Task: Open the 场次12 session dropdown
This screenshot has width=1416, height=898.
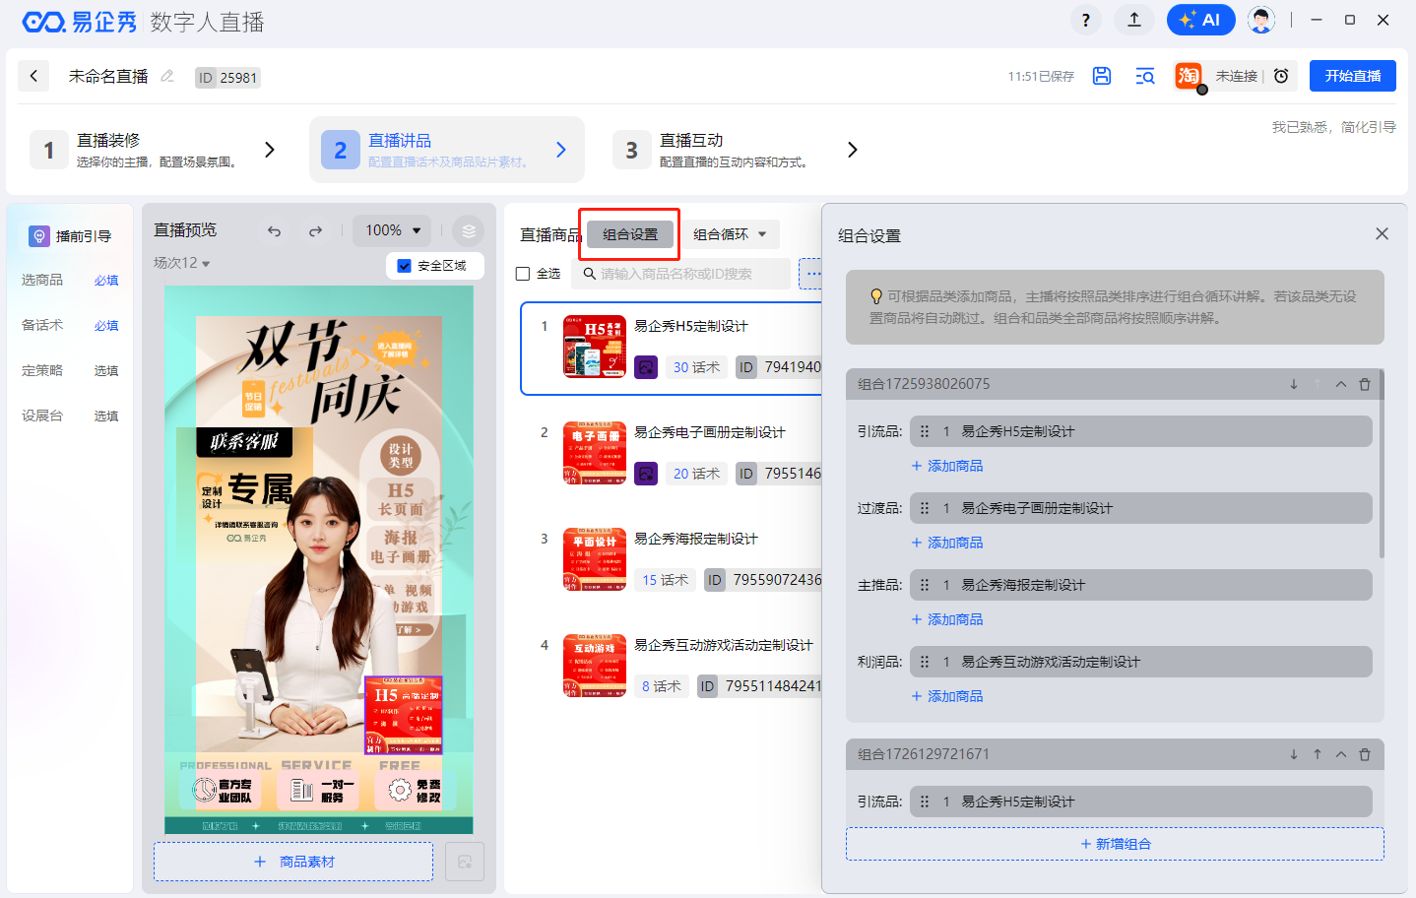Action: click(x=182, y=263)
